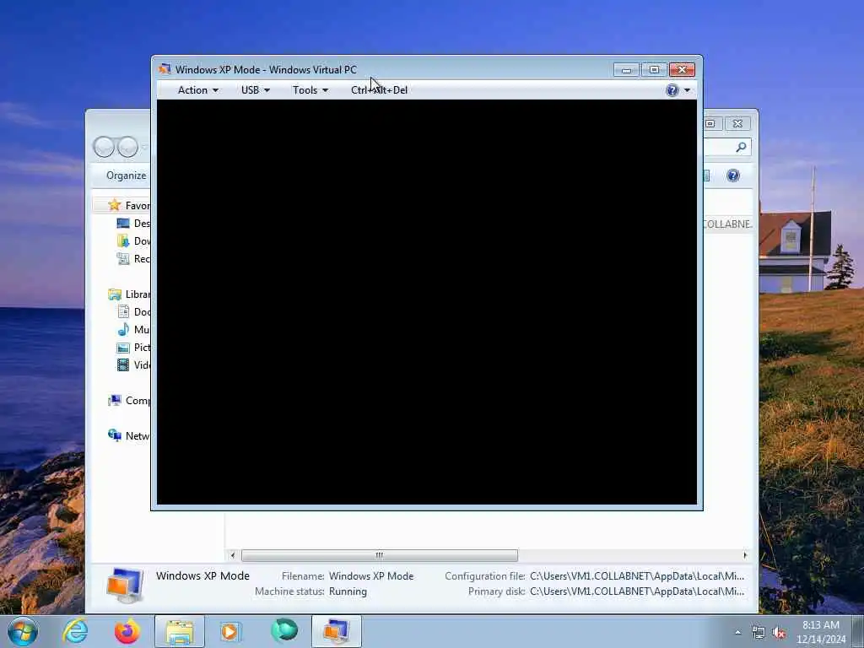Open the Windows Start menu
This screenshot has height=648, width=864.
click(23, 631)
